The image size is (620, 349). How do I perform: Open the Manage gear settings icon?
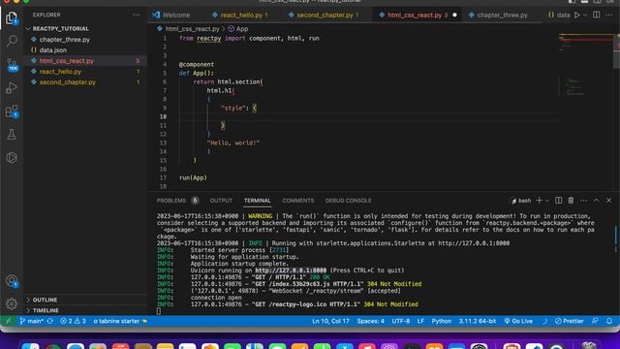[x=12, y=303]
